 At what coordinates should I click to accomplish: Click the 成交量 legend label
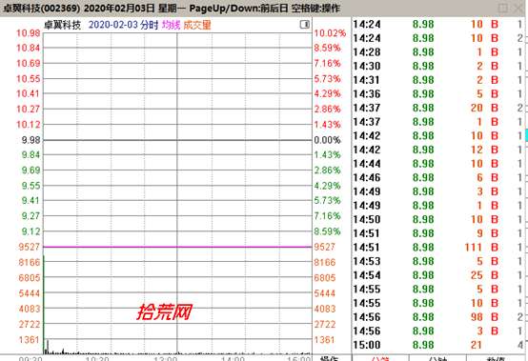click(197, 25)
